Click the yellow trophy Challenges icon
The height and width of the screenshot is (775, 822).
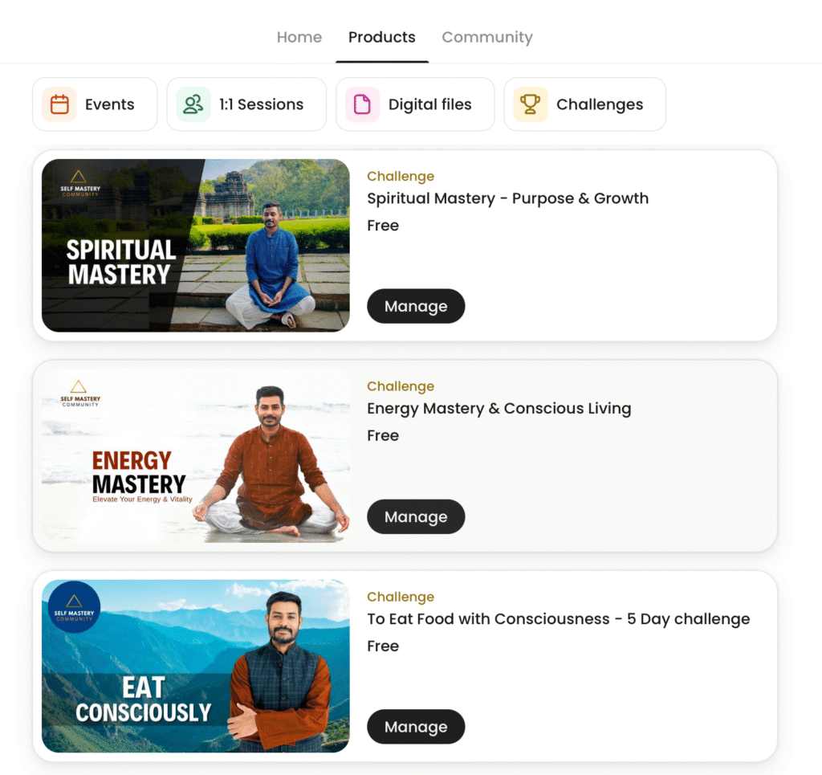coord(531,104)
